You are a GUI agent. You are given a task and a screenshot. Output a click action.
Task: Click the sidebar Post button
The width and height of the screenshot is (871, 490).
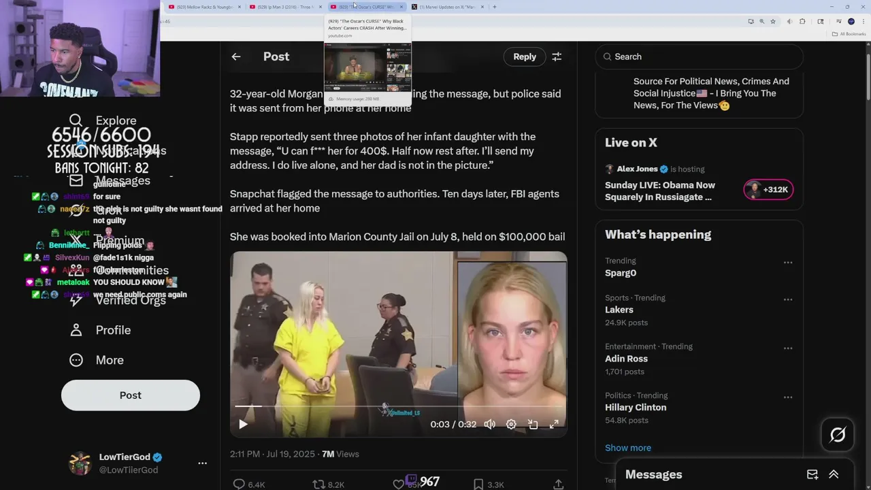pos(131,395)
